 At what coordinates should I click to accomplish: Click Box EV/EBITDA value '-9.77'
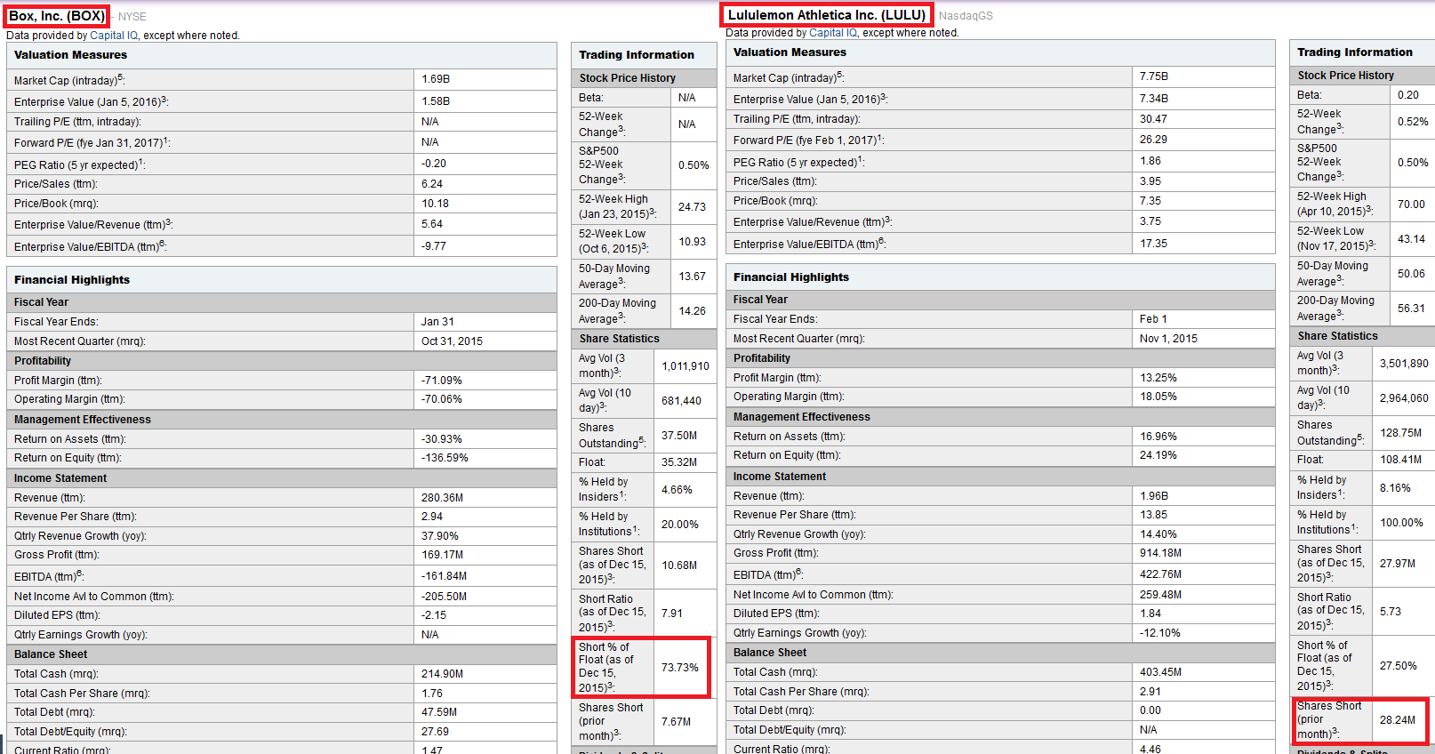(x=434, y=246)
